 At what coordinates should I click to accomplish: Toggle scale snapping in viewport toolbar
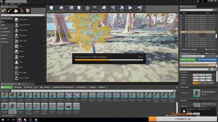coord(163,15)
